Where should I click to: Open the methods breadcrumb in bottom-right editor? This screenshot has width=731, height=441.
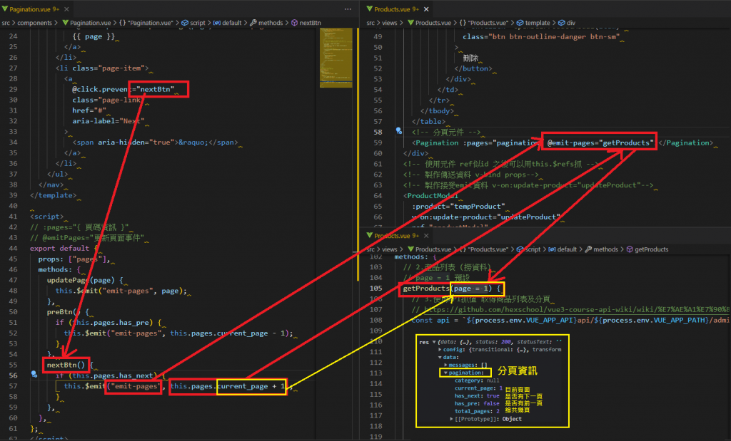[602, 249]
